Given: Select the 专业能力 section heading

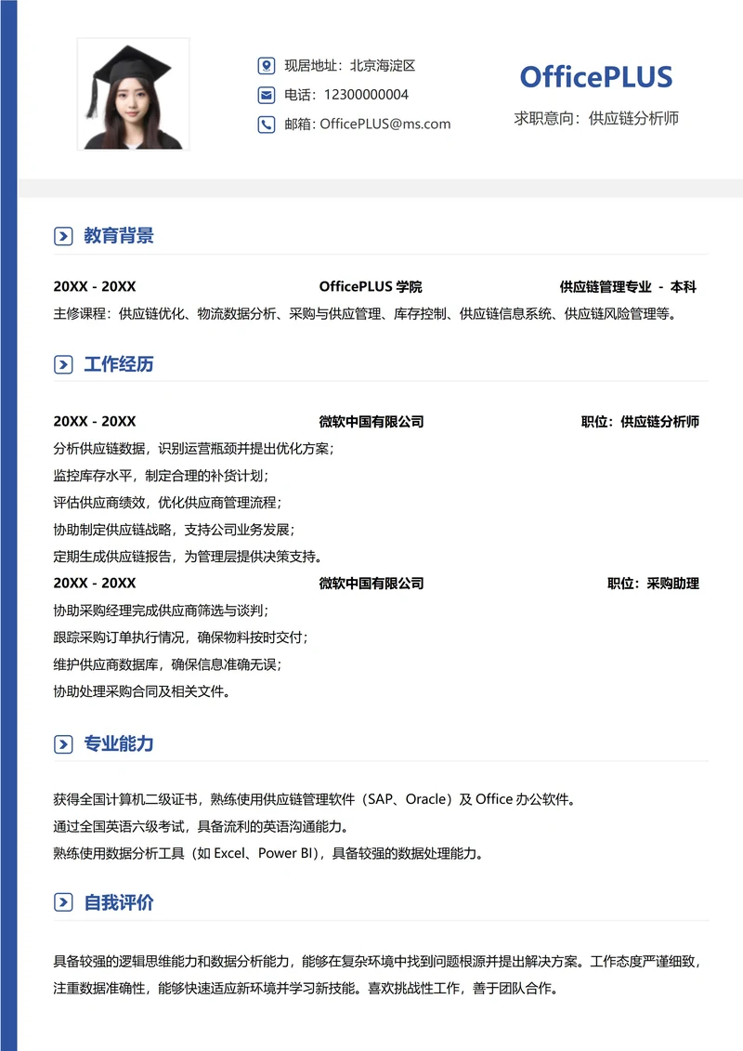Looking at the screenshot, I should pos(119,744).
